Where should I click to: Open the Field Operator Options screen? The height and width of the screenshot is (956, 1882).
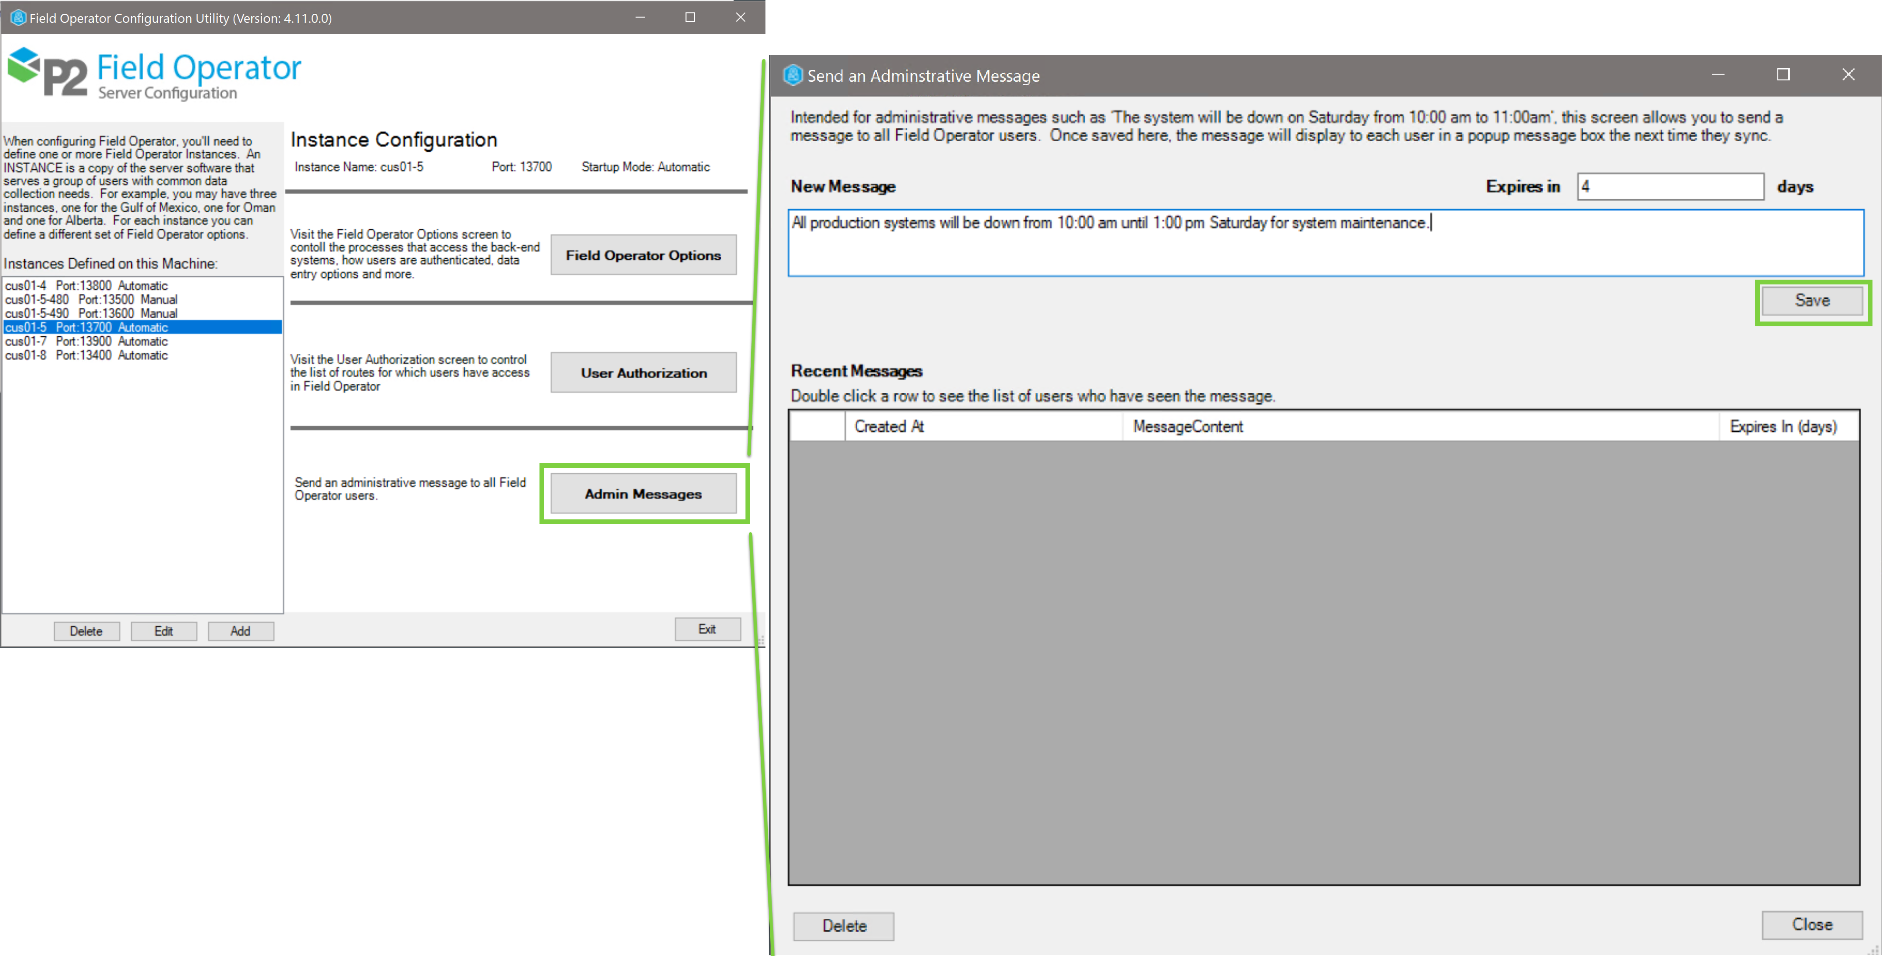click(643, 255)
